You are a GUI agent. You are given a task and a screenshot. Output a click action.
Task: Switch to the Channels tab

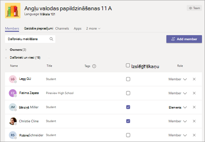click(x=62, y=28)
